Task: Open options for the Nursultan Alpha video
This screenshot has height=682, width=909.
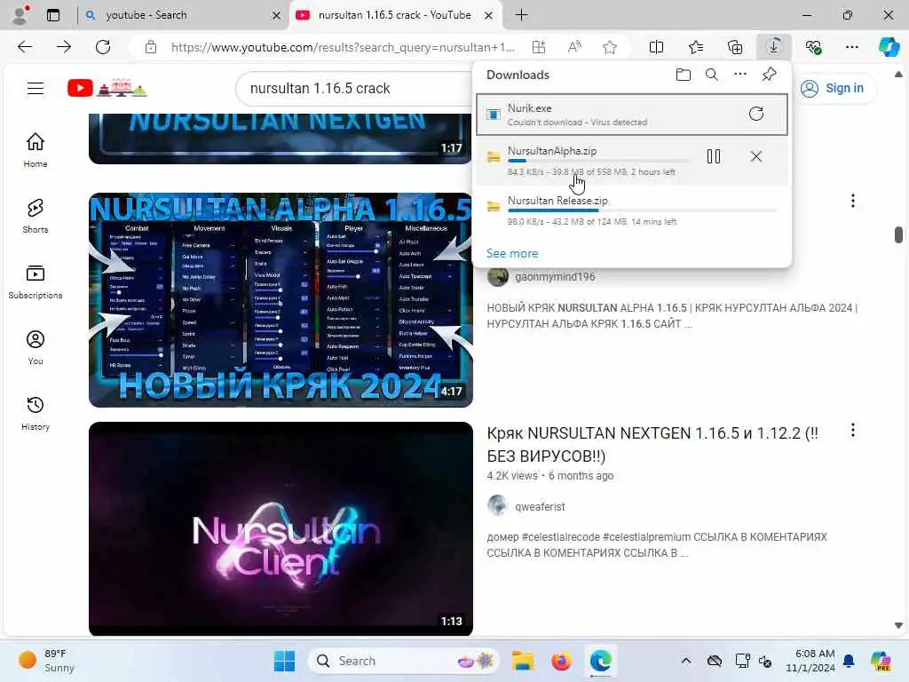Action: click(852, 201)
